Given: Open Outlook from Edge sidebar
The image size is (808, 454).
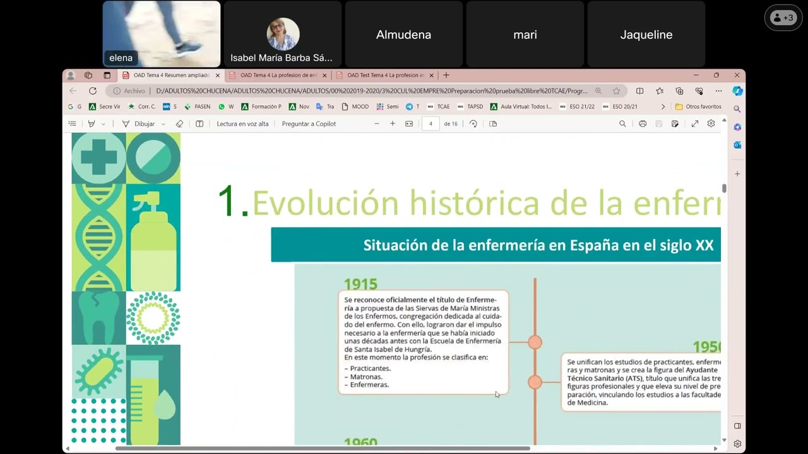Looking at the screenshot, I should click(737, 145).
